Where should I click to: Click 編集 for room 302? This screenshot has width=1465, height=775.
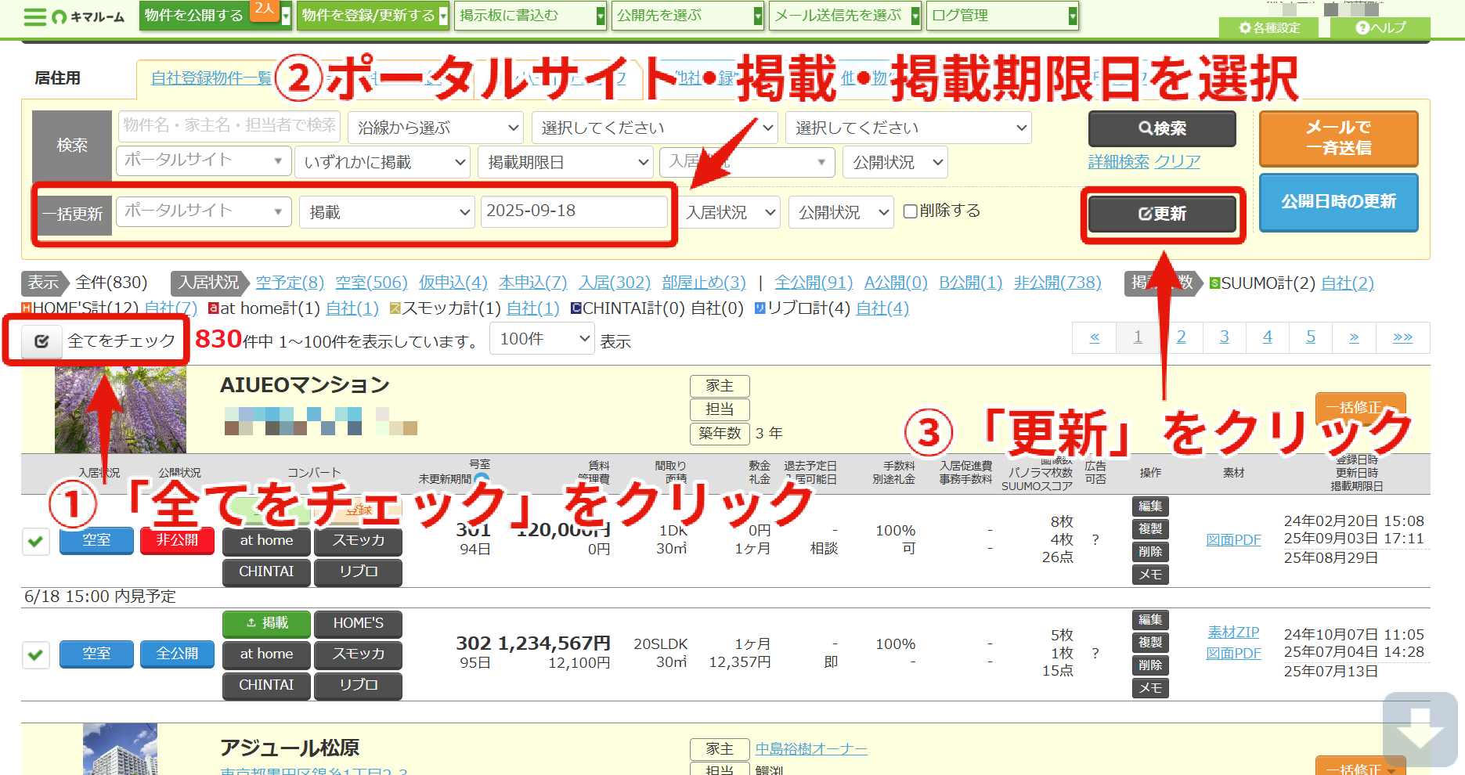(1150, 620)
